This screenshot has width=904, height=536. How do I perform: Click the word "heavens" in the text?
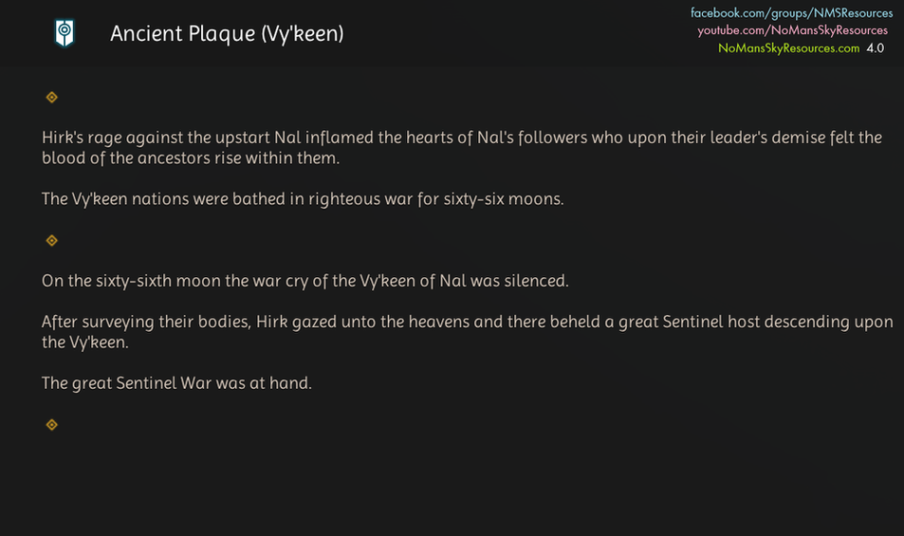(439, 323)
